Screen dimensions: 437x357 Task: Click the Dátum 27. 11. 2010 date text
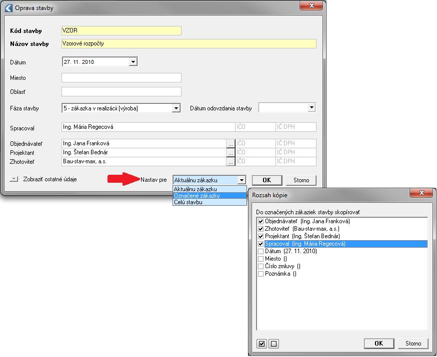79,62
